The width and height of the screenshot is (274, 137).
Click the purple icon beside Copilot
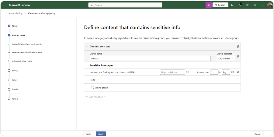pyautogui.click(x=209, y=5)
